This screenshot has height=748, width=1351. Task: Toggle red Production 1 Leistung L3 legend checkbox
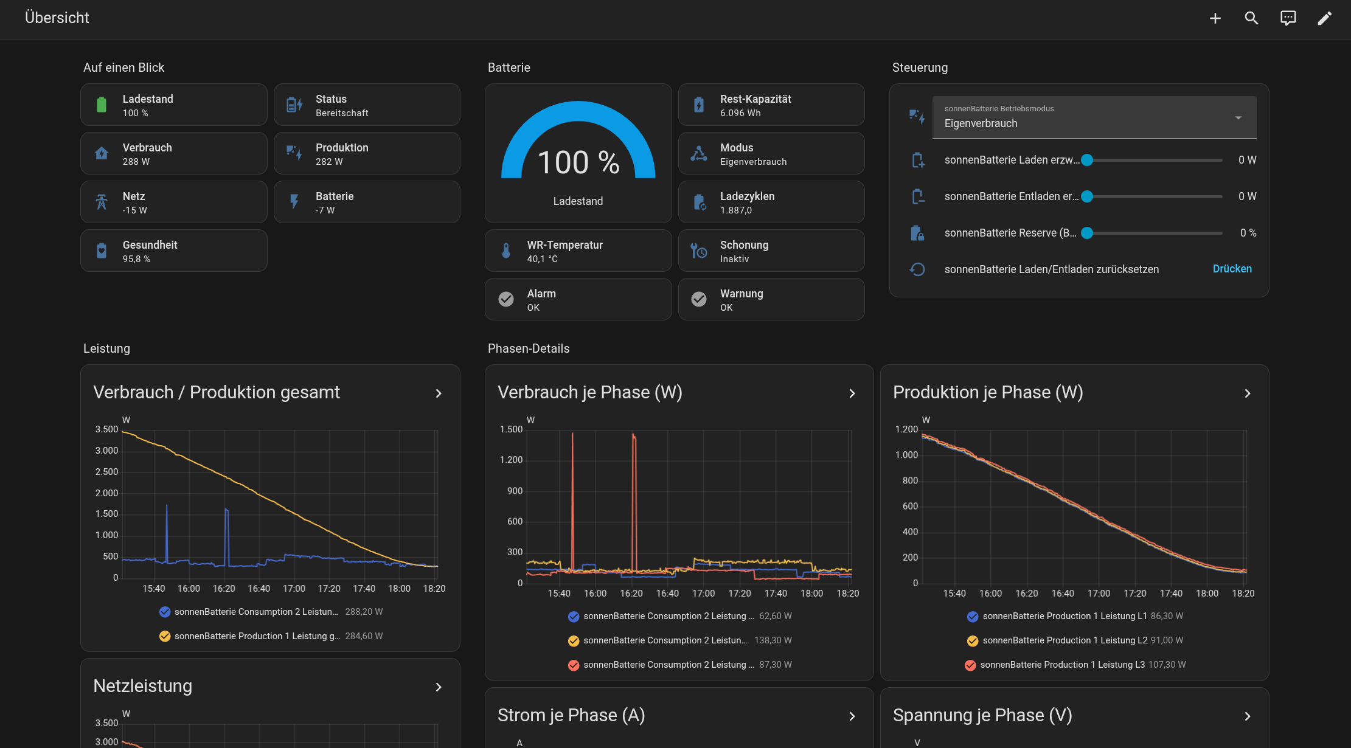(970, 665)
